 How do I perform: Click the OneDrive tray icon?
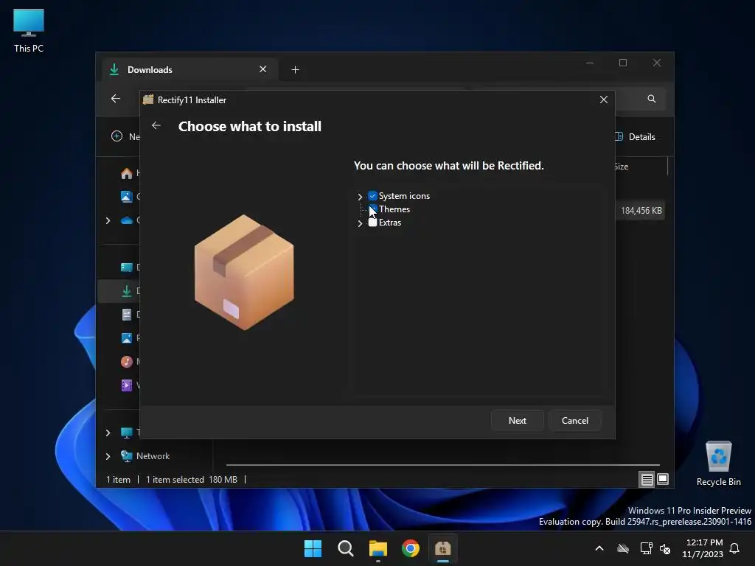tap(623, 548)
